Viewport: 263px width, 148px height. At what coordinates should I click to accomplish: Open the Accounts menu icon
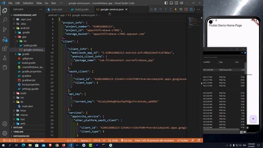(5, 124)
